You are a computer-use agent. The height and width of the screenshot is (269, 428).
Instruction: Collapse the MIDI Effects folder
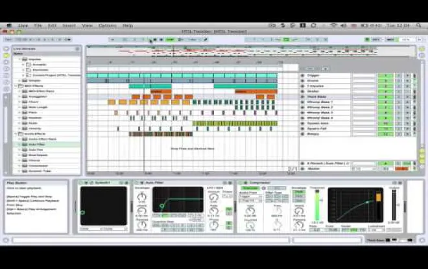pos(16,86)
